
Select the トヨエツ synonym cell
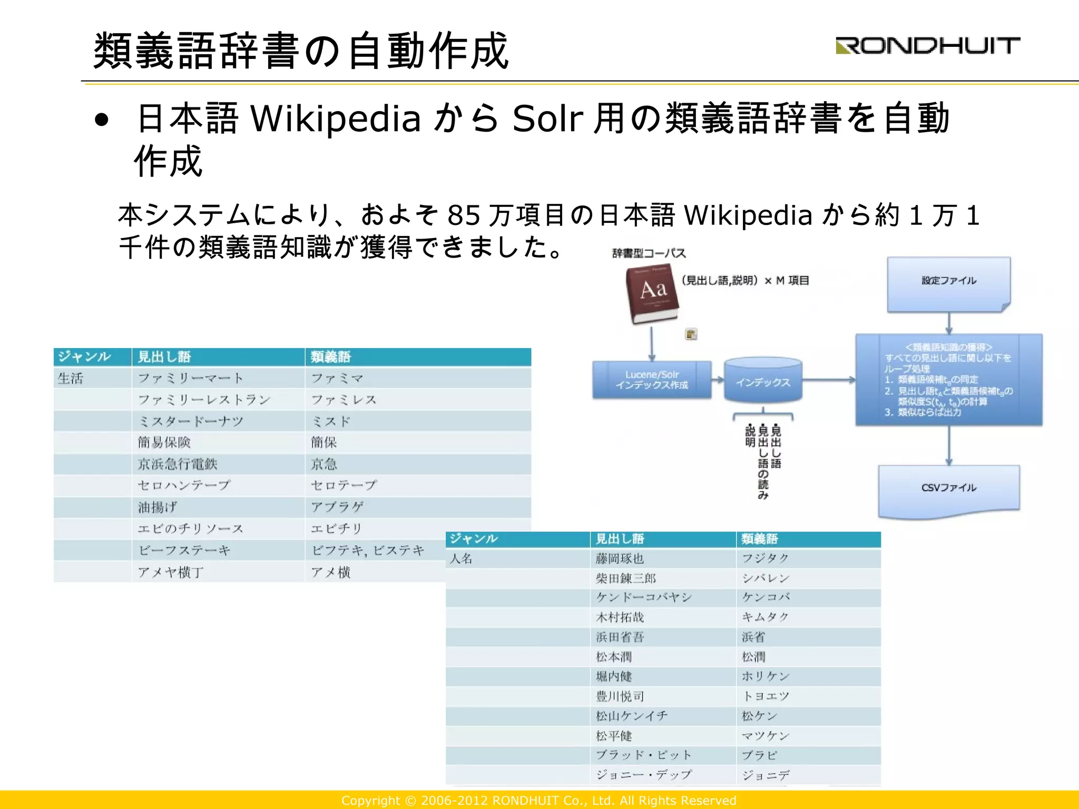809,696
